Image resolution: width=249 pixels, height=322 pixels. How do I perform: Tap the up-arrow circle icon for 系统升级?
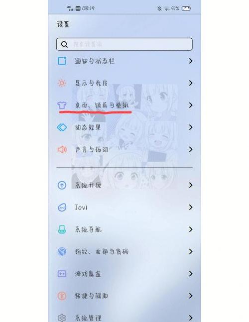(x=62, y=185)
